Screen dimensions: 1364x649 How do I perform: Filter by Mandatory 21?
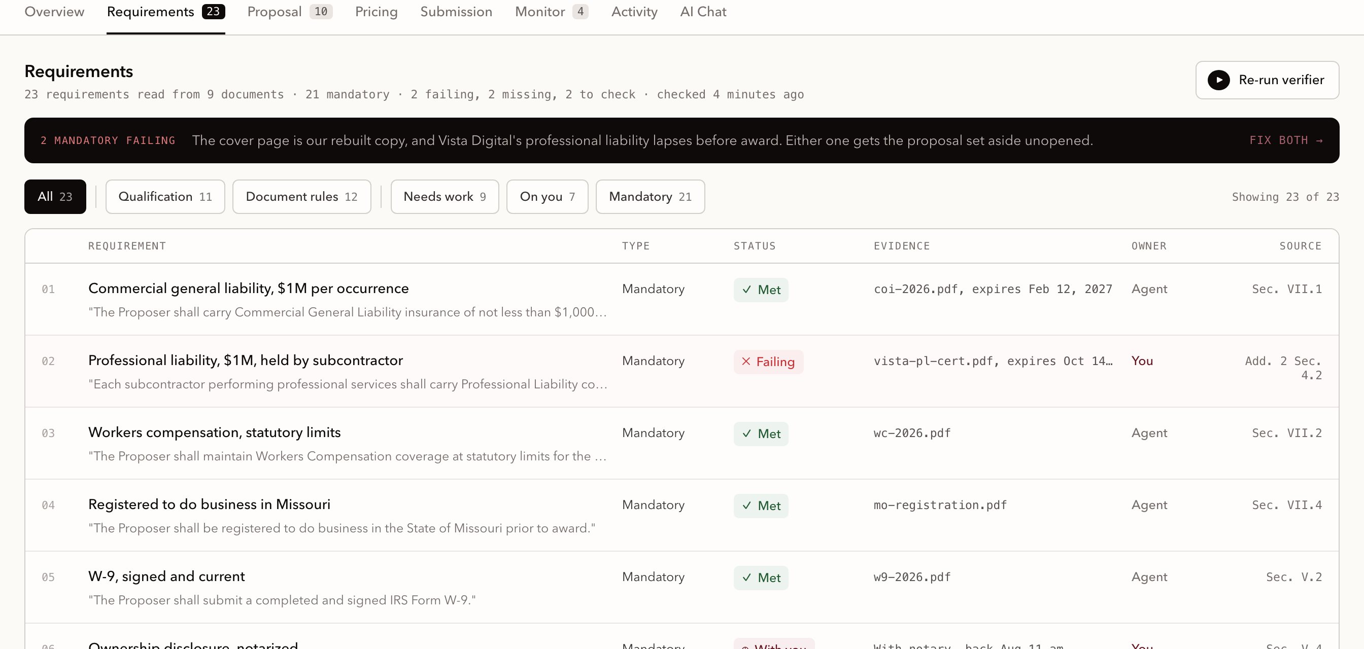tap(650, 197)
